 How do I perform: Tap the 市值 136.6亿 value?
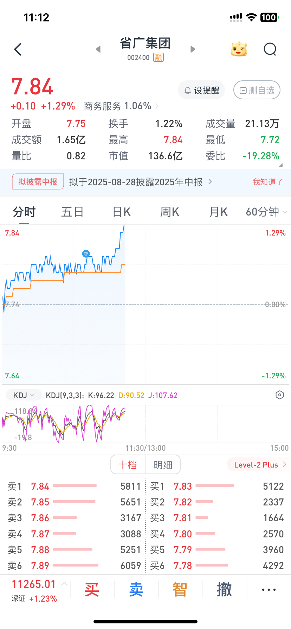pyautogui.click(x=166, y=156)
